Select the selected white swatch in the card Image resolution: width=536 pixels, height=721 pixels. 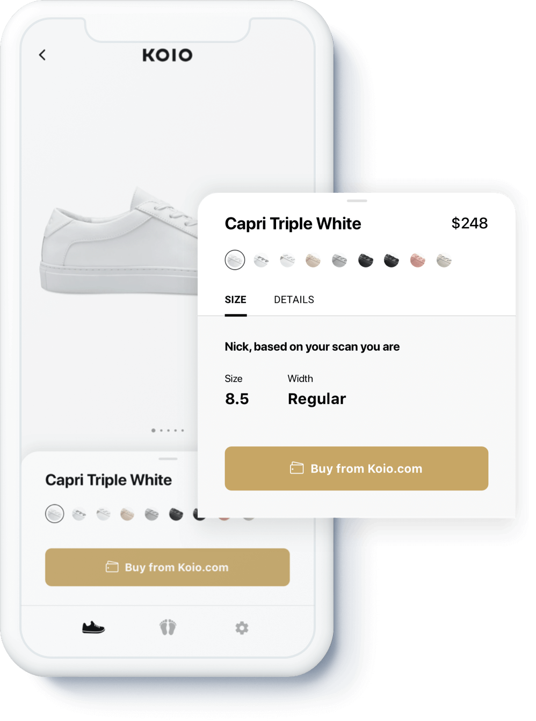pos(235,260)
